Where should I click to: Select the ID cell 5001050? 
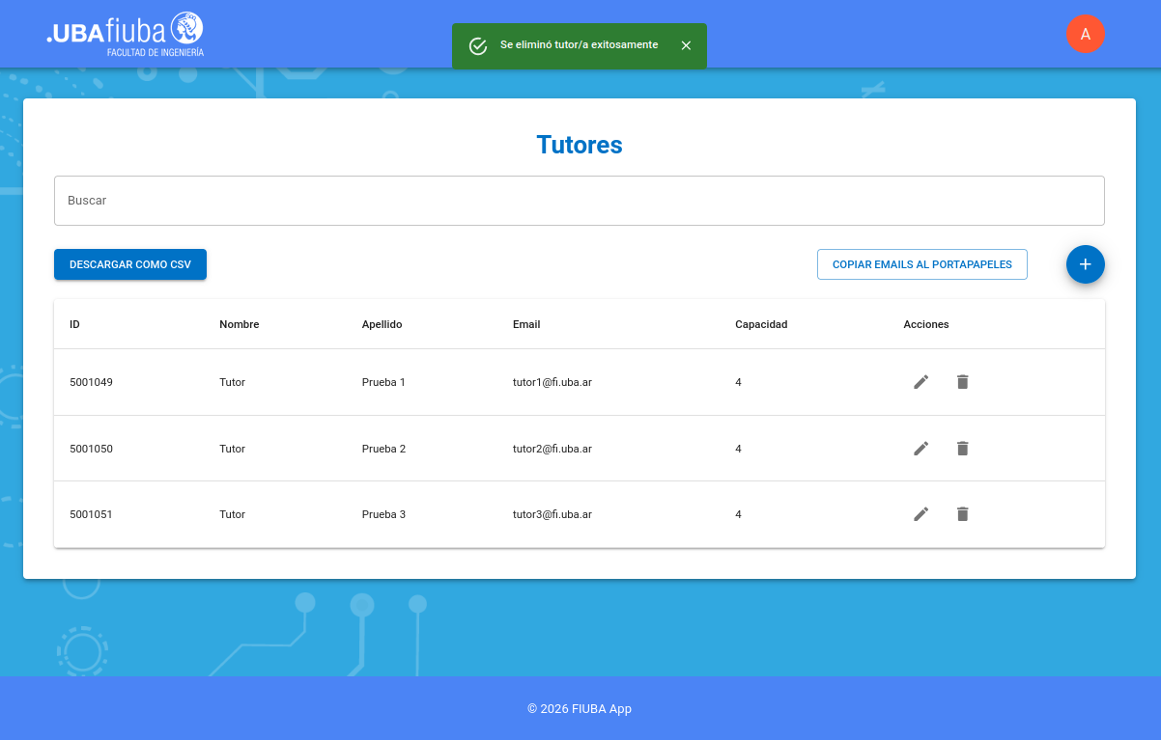coord(91,449)
